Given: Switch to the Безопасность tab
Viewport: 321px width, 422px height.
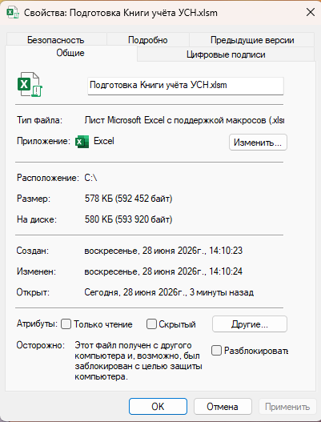Looking at the screenshot, I should 56,40.
